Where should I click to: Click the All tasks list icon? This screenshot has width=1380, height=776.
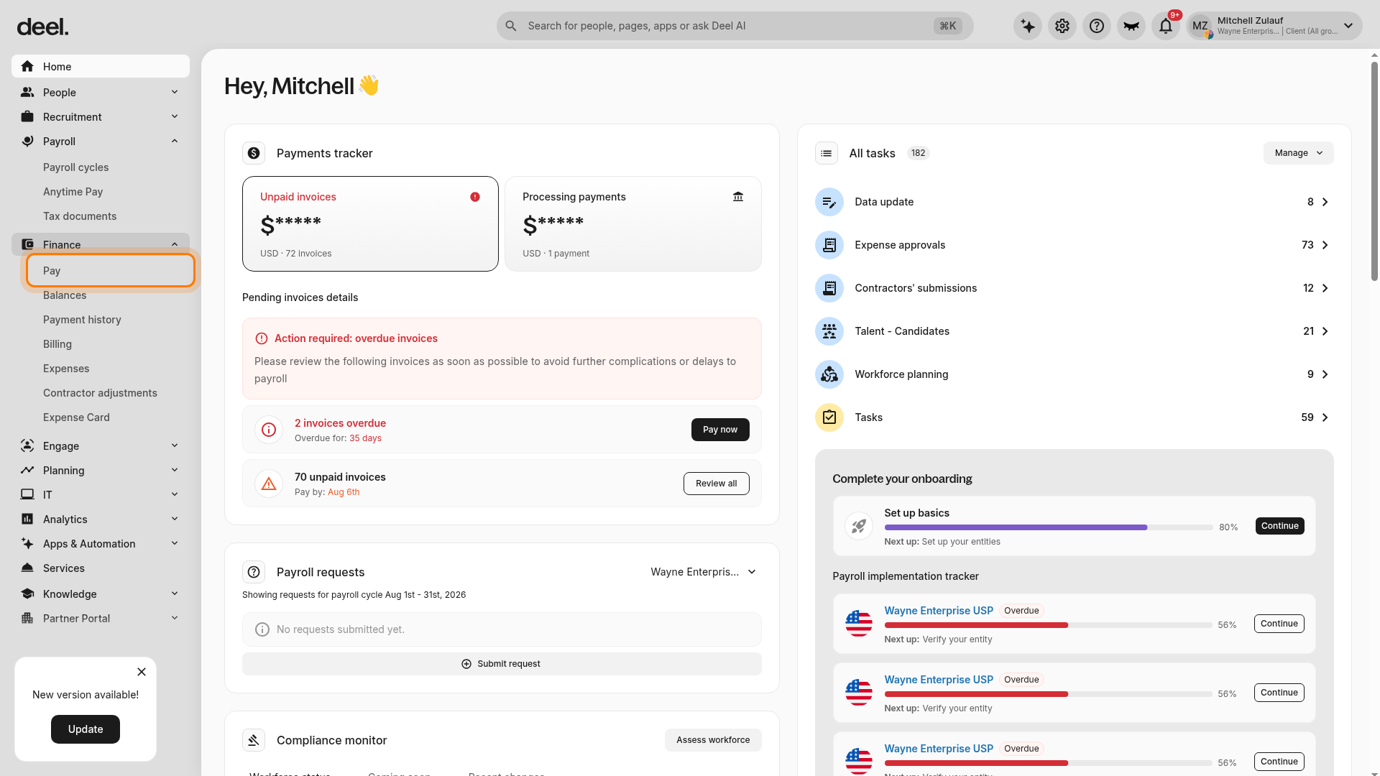coord(827,153)
